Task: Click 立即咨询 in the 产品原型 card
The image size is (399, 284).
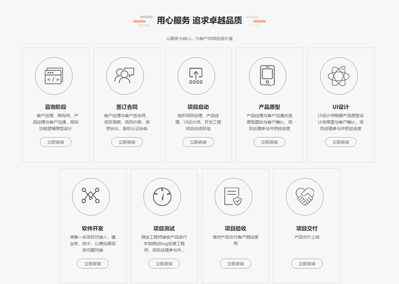Action: click(269, 142)
